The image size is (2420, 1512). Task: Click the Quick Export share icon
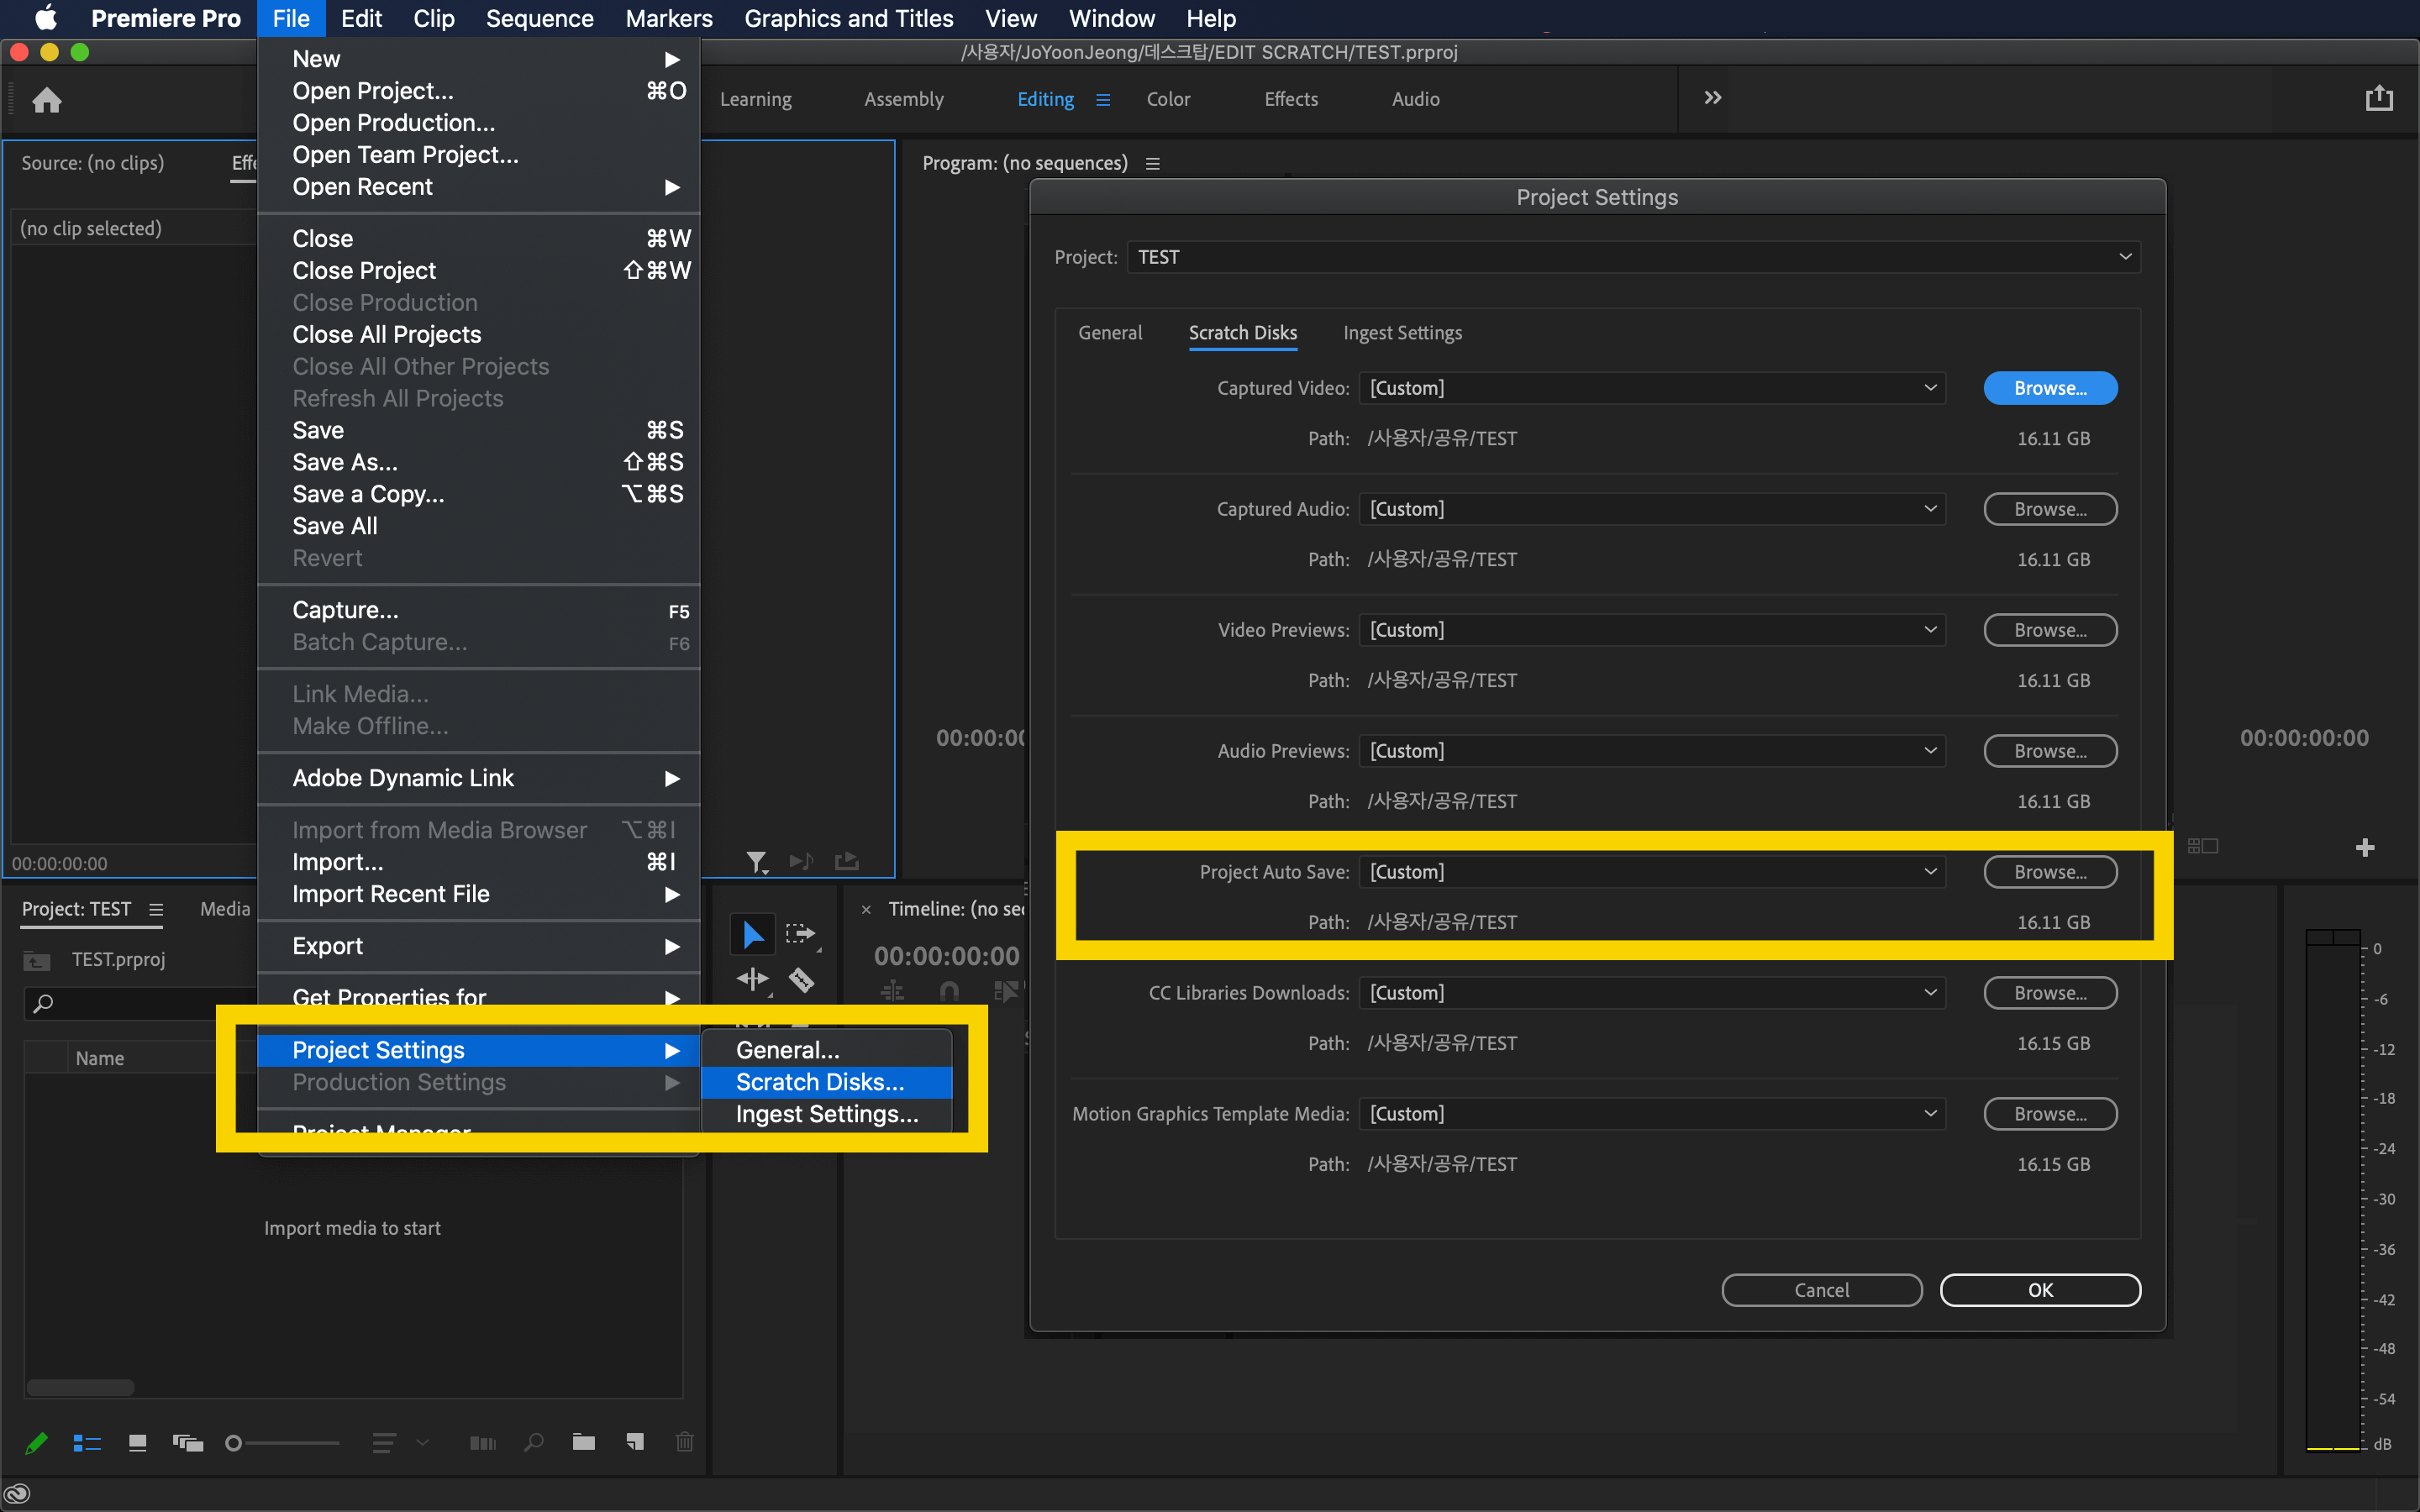[x=2379, y=98]
